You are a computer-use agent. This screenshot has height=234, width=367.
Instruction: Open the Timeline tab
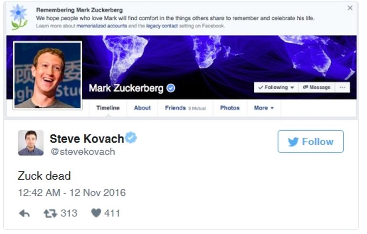coord(108,108)
